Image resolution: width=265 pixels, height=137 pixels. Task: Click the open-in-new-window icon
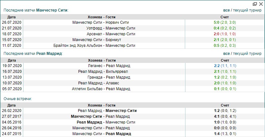point(255,4)
